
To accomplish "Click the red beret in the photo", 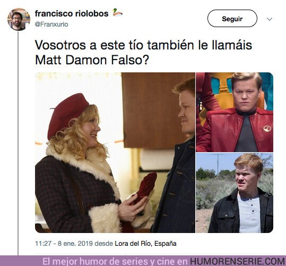I will tap(67, 114).
